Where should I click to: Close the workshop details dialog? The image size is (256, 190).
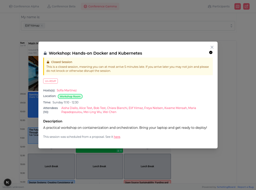(212, 47)
